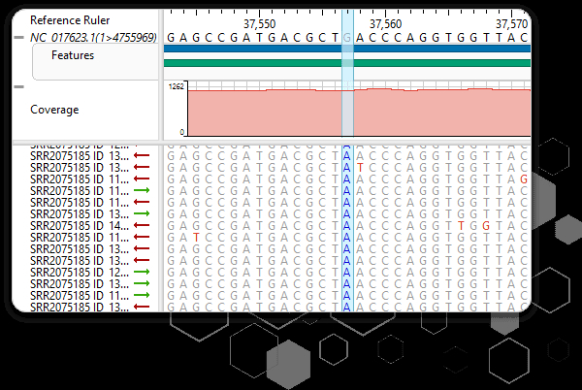
Task: Click the blue feature annotation bar
Action: pyautogui.click(x=347, y=49)
